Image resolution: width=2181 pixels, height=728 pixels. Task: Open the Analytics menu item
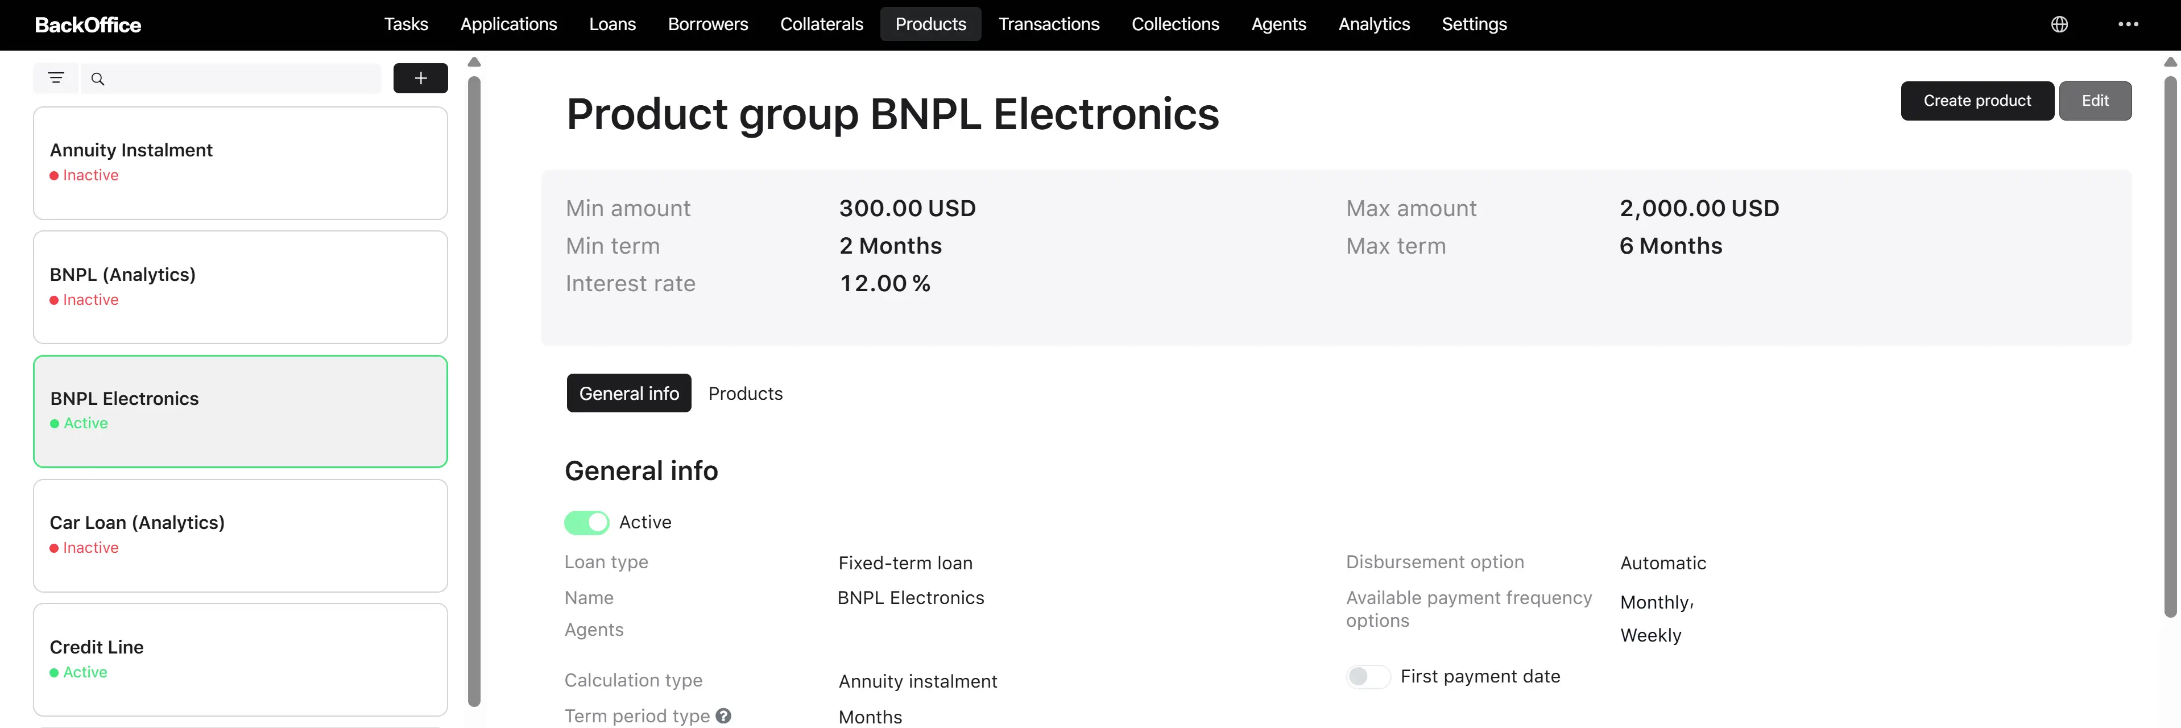point(1373,24)
